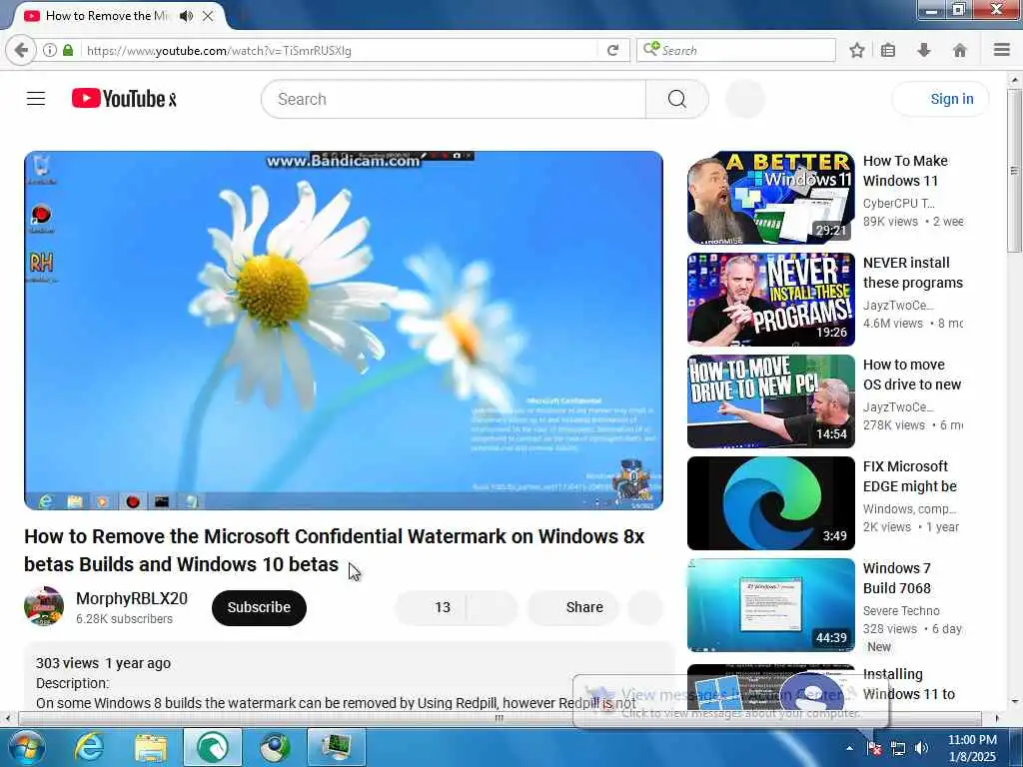Focus the YouTube Search input field

point(454,99)
